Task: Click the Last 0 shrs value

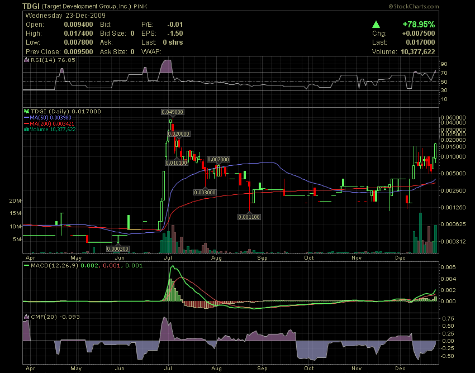Action: tap(173, 42)
